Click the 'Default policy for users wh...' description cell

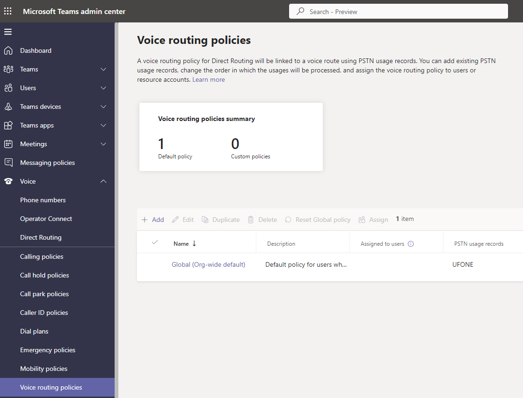[x=306, y=264]
